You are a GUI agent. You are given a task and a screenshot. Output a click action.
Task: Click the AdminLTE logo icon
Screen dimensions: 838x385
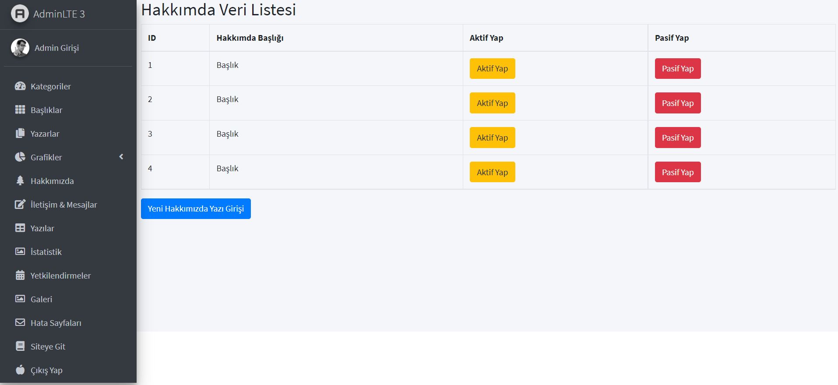(x=20, y=14)
